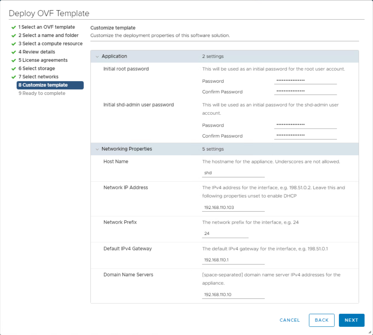Edit the Domain Name Servers field

coord(233,295)
